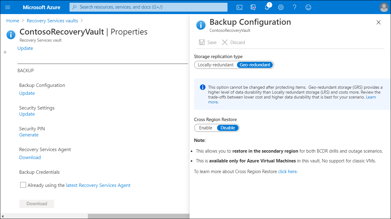
Task: Open the Directory and subscription filter icon
Action: point(253,7)
